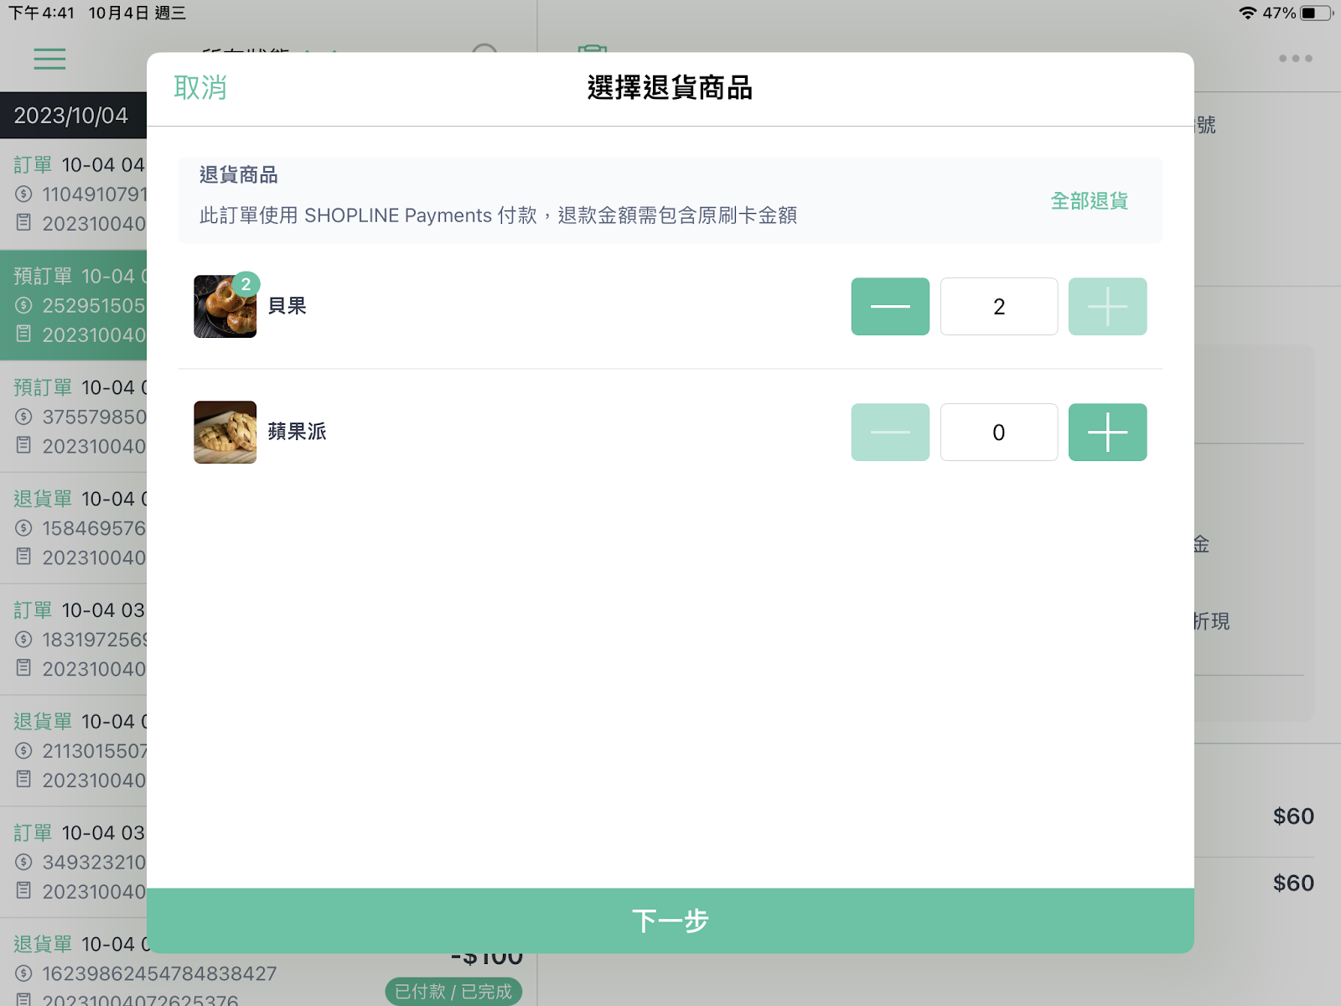Increase the 貝果 return quantity
This screenshot has width=1341, height=1006.
1107,307
